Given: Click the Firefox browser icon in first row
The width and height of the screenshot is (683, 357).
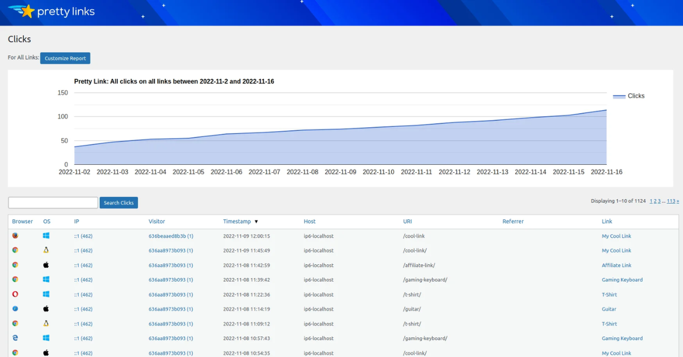Looking at the screenshot, I should tap(15, 236).
